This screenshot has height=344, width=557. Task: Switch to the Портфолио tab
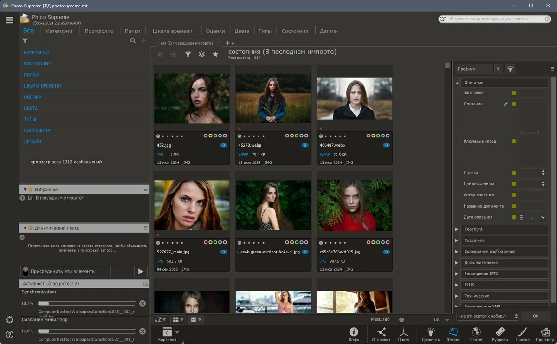coord(99,31)
